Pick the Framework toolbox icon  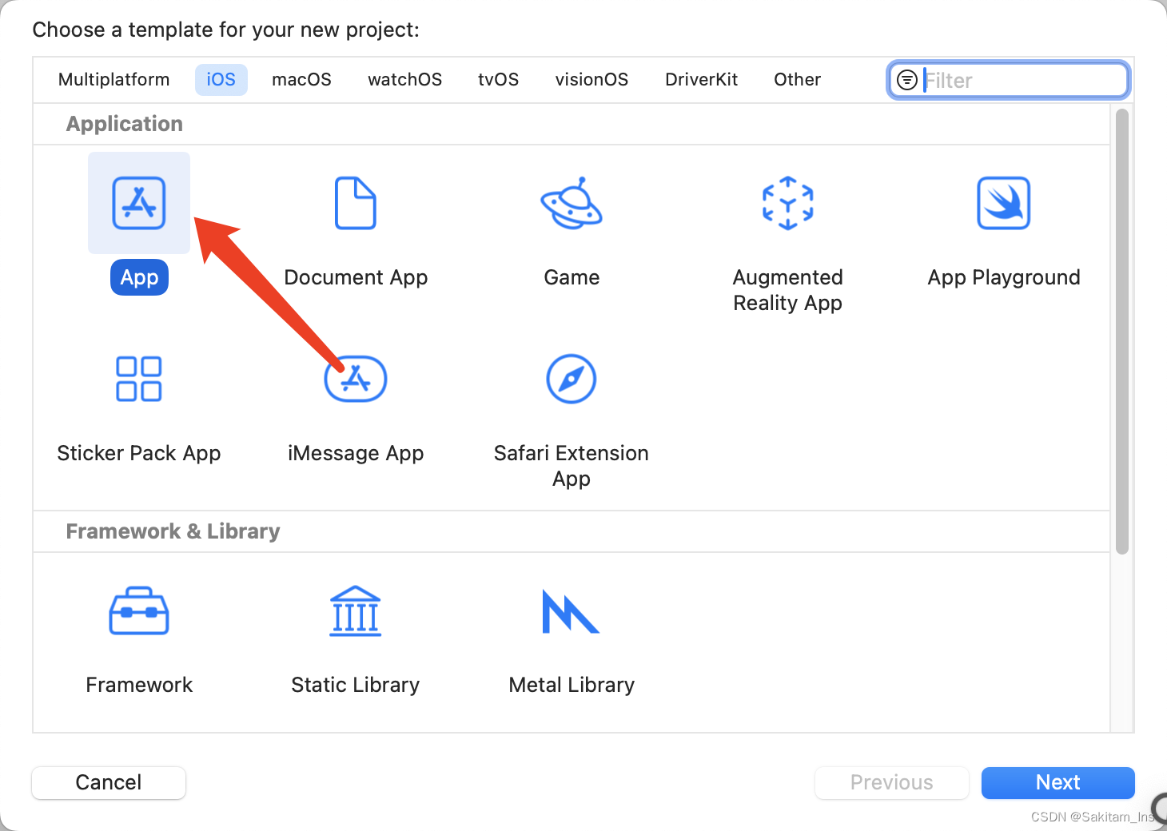point(139,611)
